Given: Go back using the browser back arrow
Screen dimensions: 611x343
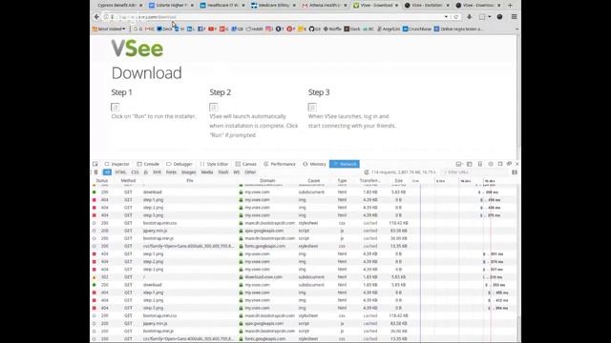Looking at the screenshot, I should point(96,17).
